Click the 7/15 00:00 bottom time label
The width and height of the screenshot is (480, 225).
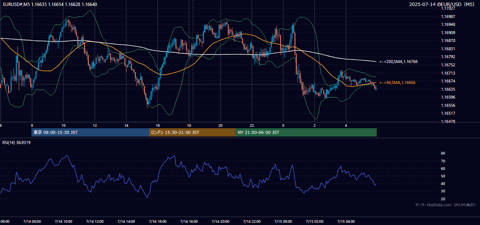click(283, 221)
